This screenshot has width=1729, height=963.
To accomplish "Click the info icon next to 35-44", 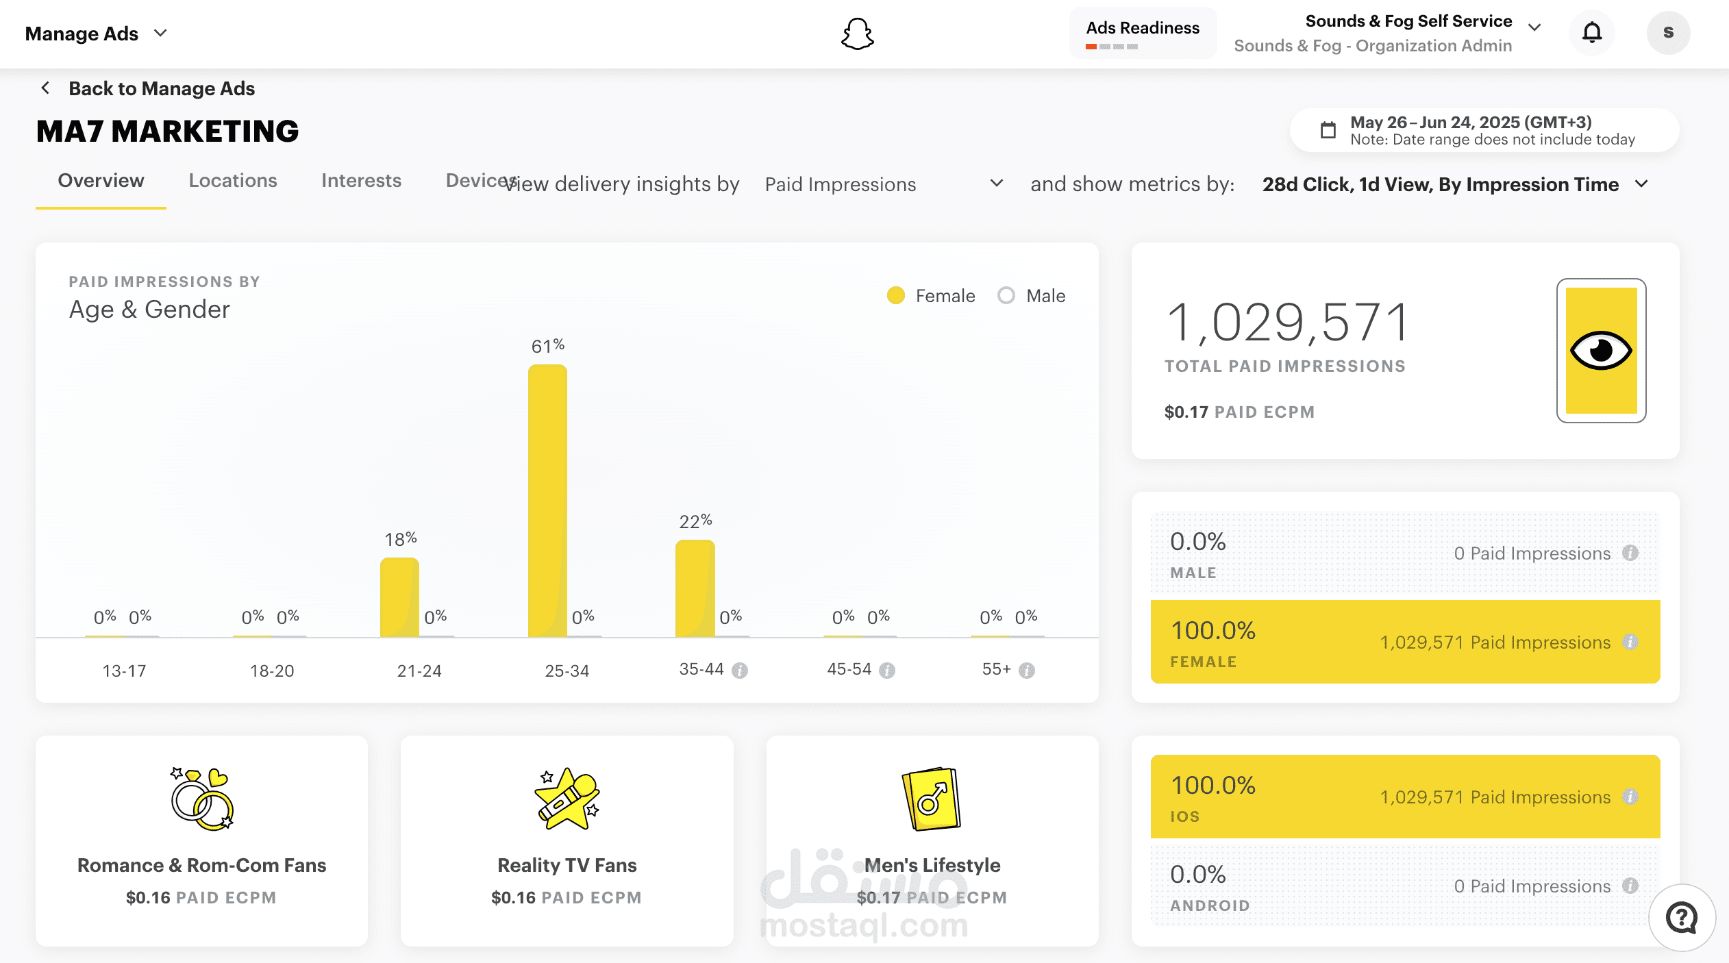I will (x=740, y=670).
